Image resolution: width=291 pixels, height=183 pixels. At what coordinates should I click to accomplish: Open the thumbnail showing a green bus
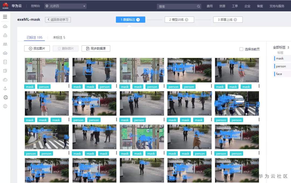coord(142,137)
